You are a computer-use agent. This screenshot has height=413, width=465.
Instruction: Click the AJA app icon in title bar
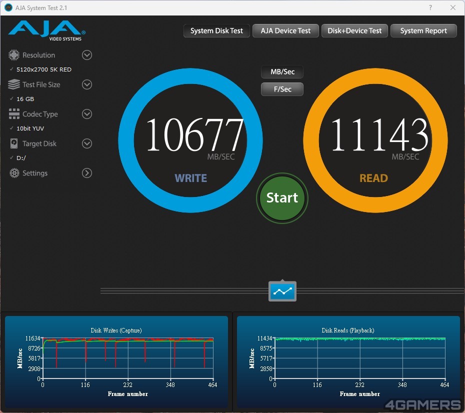pyautogui.click(x=8, y=7)
